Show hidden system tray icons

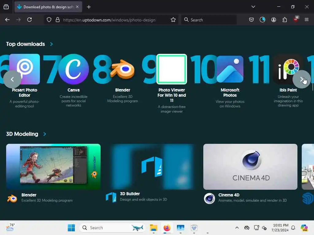click(x=237, y=228)
